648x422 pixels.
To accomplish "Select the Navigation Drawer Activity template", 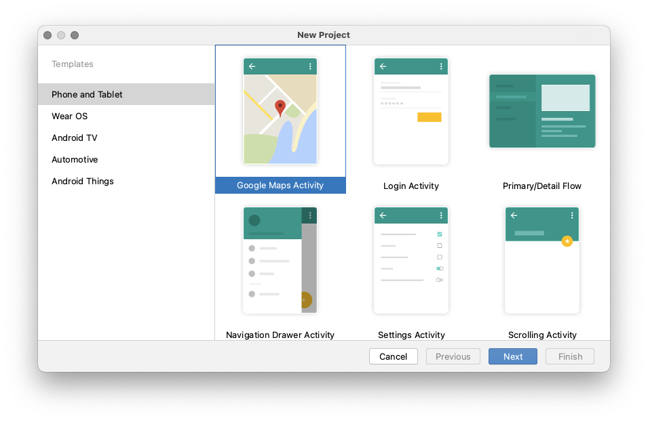I will (x=280, y=335).
